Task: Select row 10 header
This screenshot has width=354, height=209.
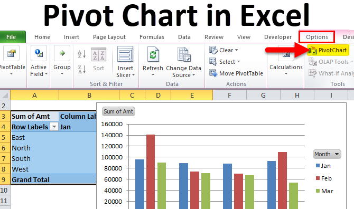Action: [5, 190]
